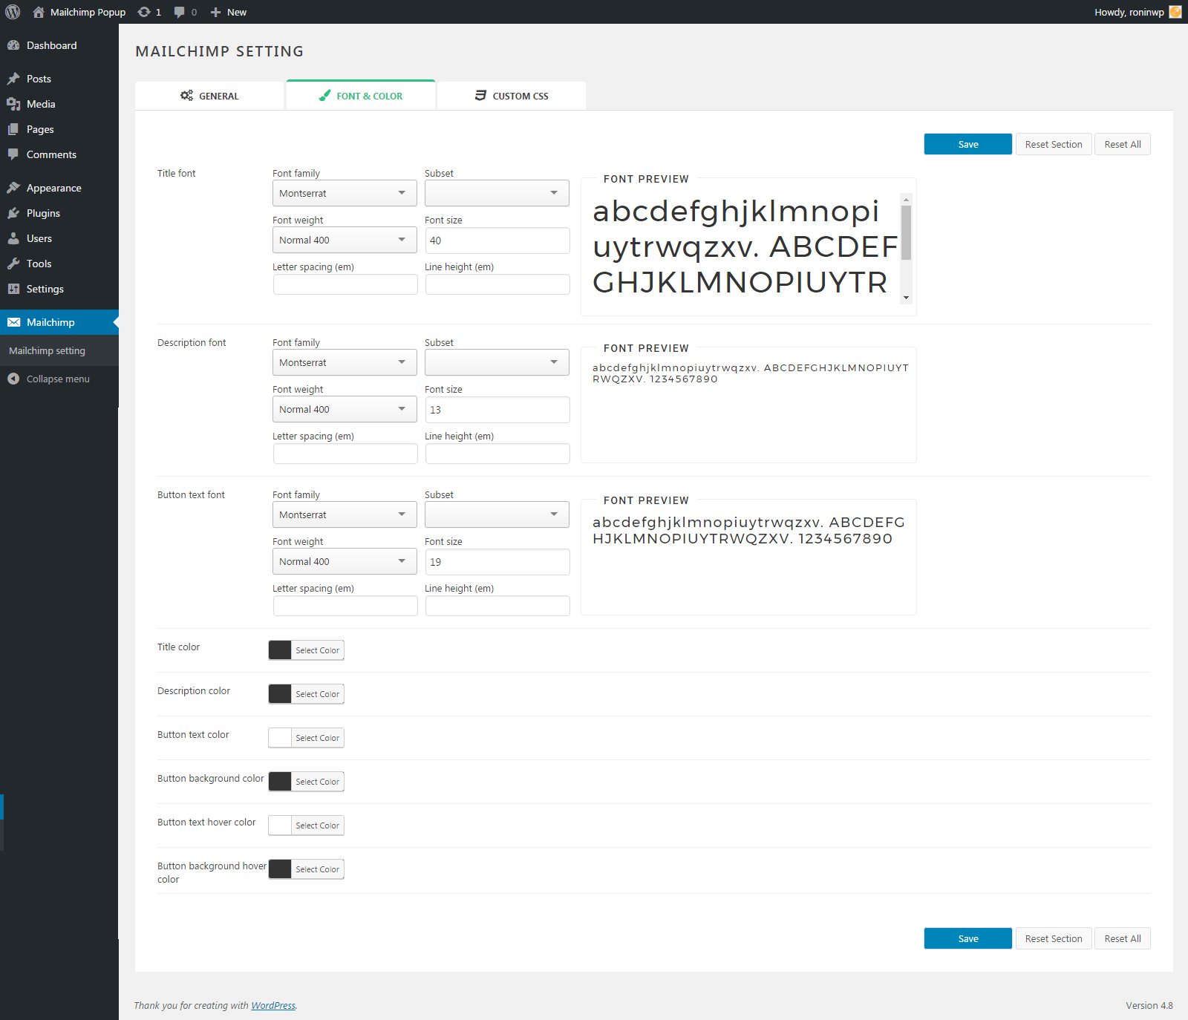Click the Posts pin icon
1188x1020 pixels.
click(13, 79)
